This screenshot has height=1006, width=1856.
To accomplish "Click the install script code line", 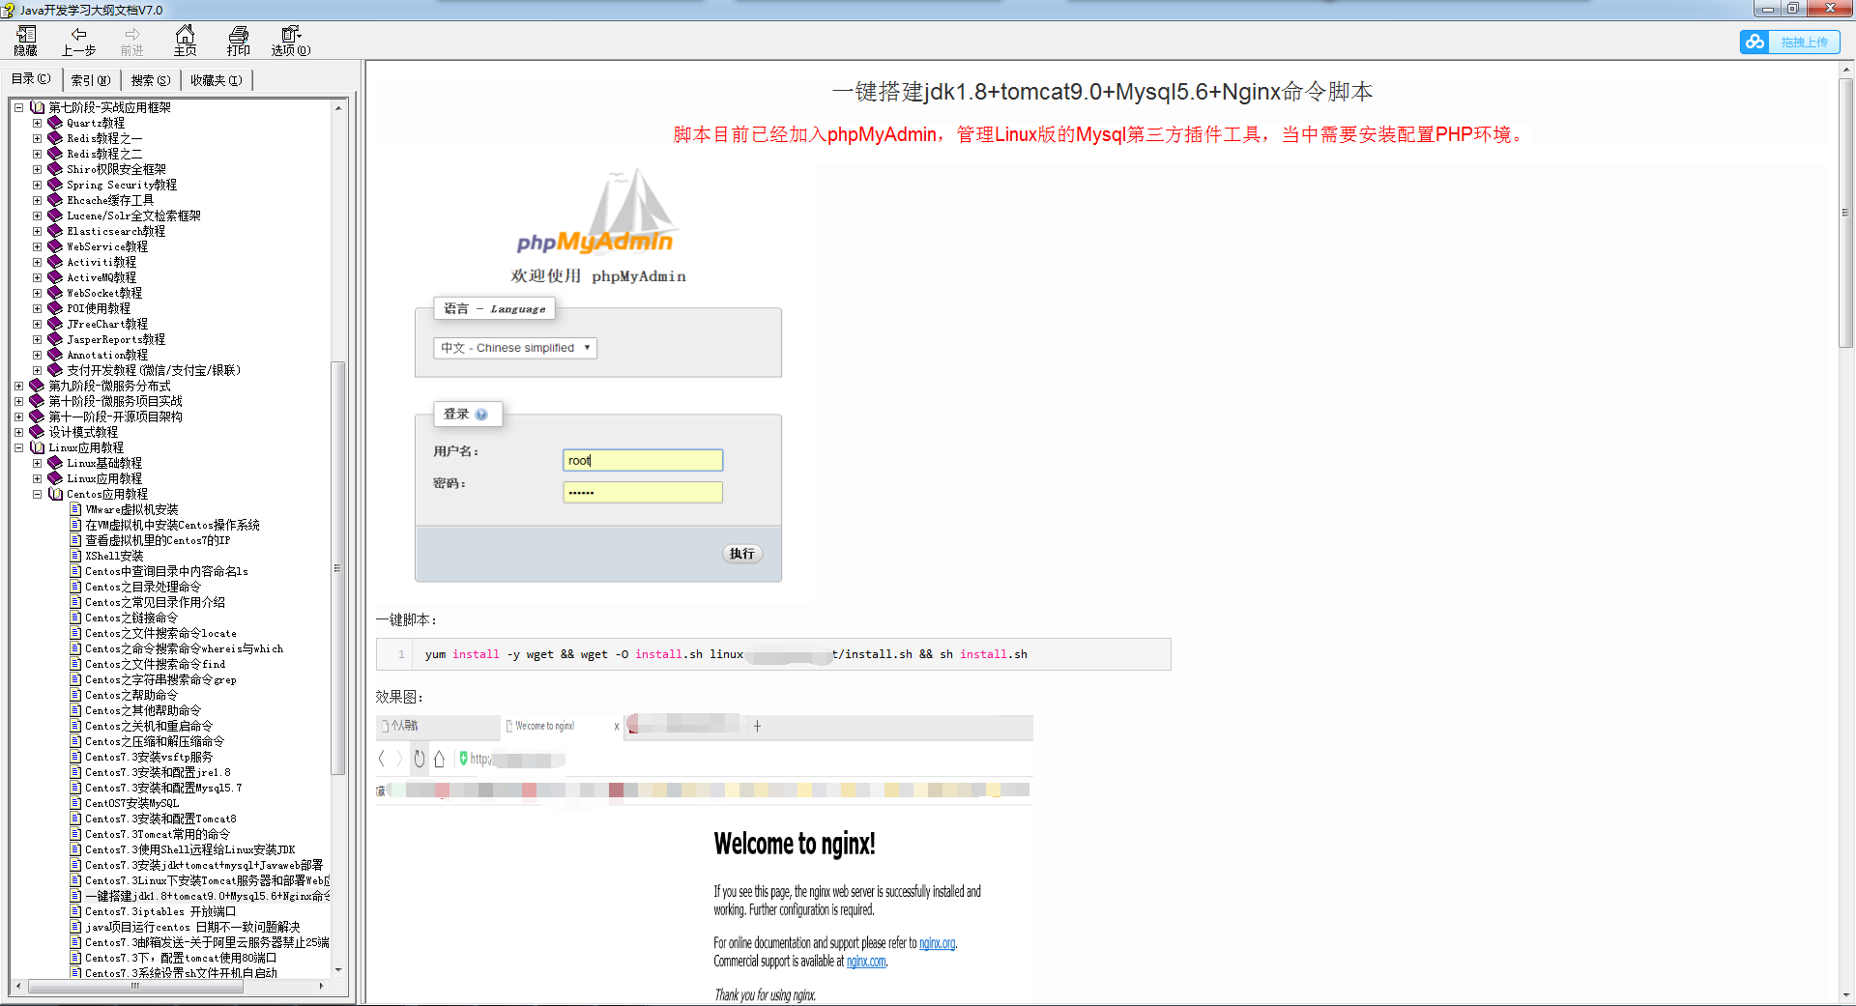I will pos(773,654).
